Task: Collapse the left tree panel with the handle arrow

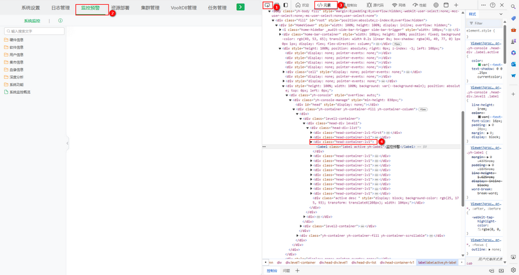Action: click(67, 143)
